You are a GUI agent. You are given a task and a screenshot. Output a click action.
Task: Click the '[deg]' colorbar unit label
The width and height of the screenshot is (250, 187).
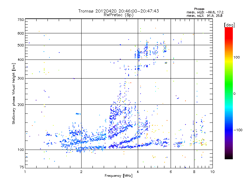(x=229, y=25)
